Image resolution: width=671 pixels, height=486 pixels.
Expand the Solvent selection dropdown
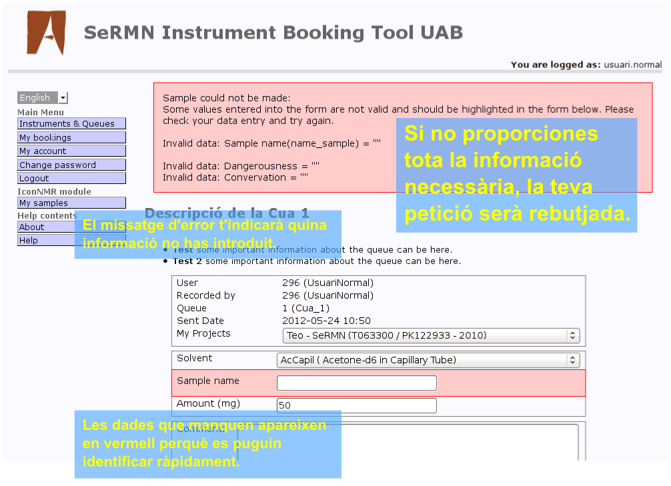pyautogui.click(x=428, y=360)
